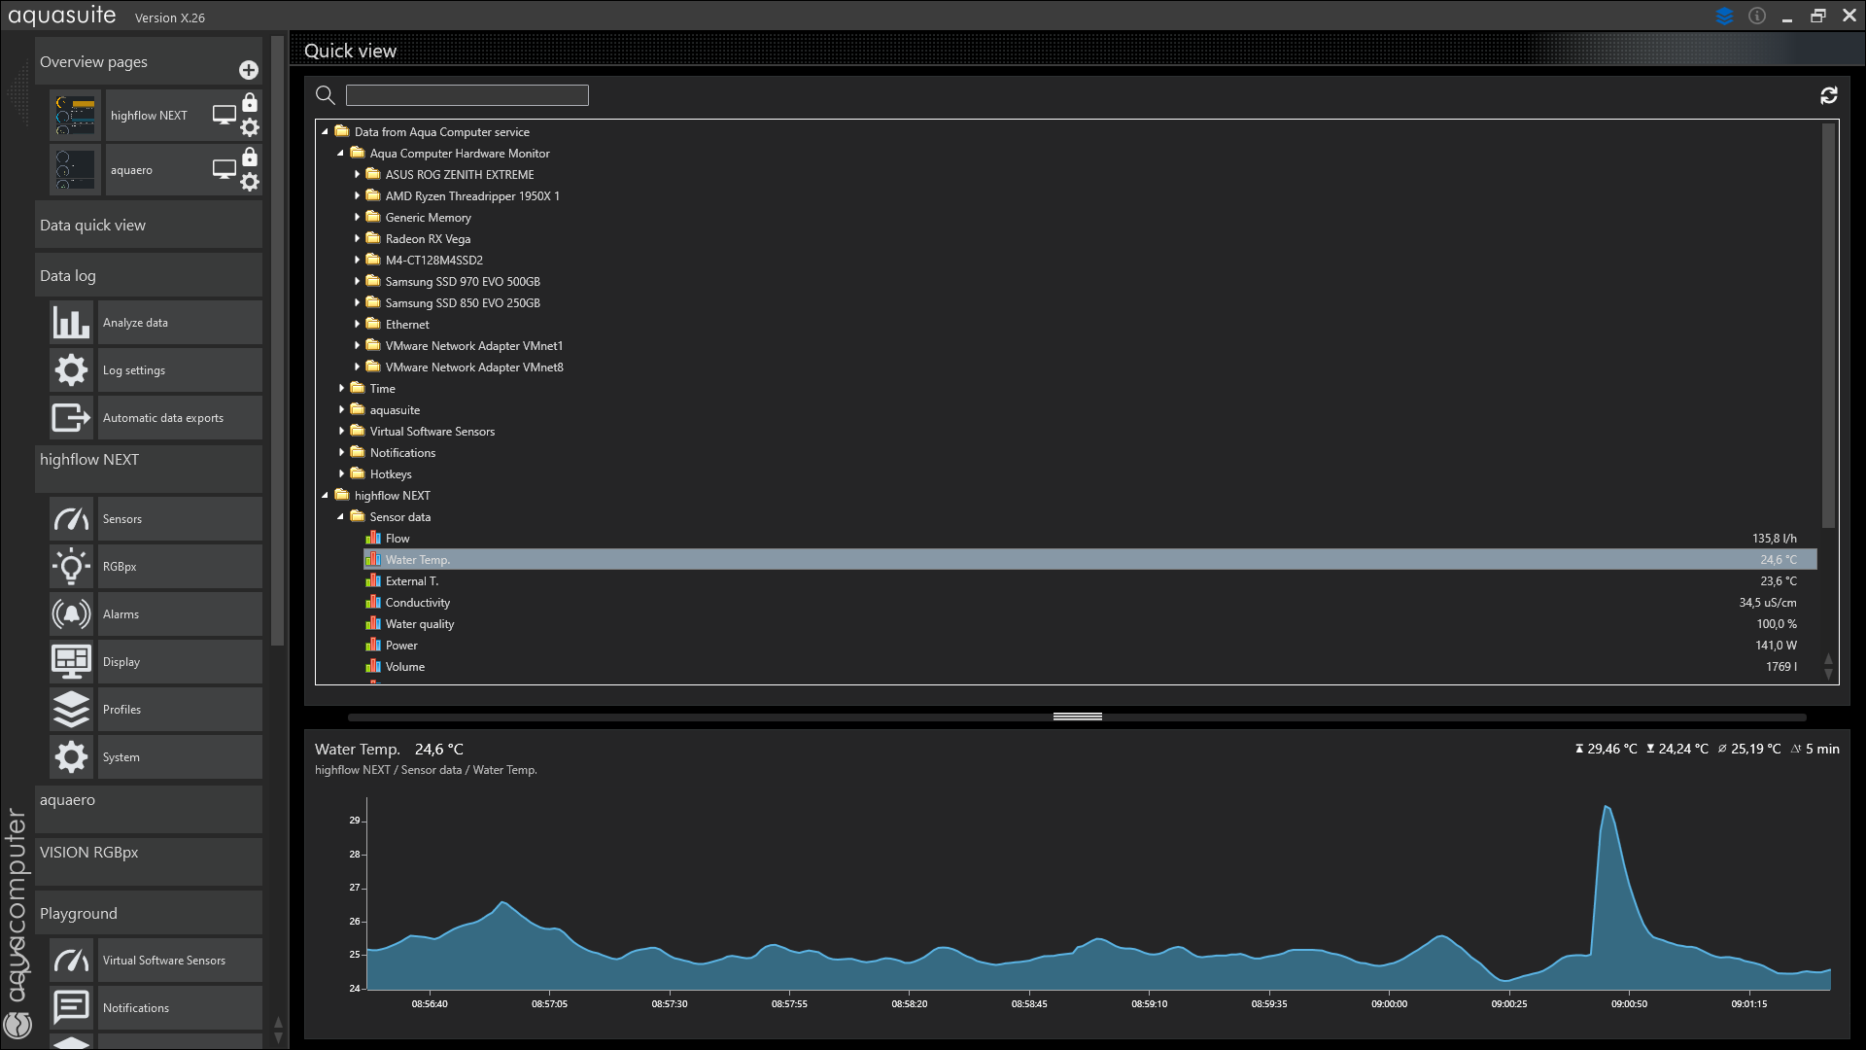Open the aquaero overview page thumbnail
Viewport: 1866px width, 1050px height.
click(x=75, y=170)
